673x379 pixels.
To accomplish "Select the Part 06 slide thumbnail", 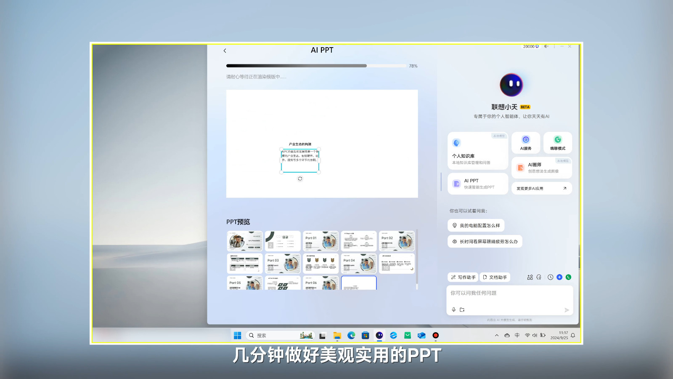I will click(321, 283).
